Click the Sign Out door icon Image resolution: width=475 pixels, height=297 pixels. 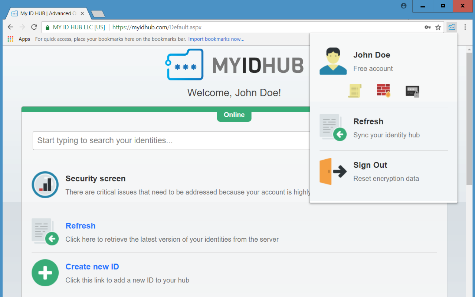tap(332, 171)
